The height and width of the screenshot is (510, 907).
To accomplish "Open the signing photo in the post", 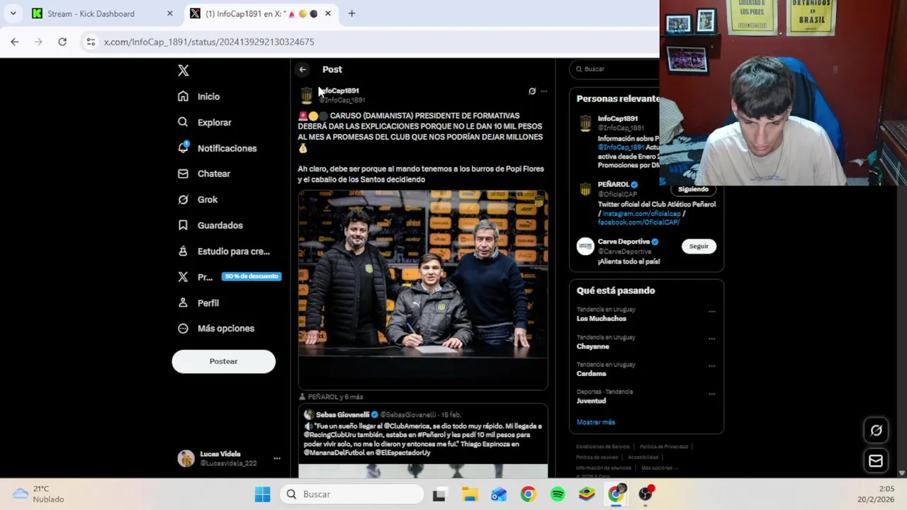I will 423,290.
